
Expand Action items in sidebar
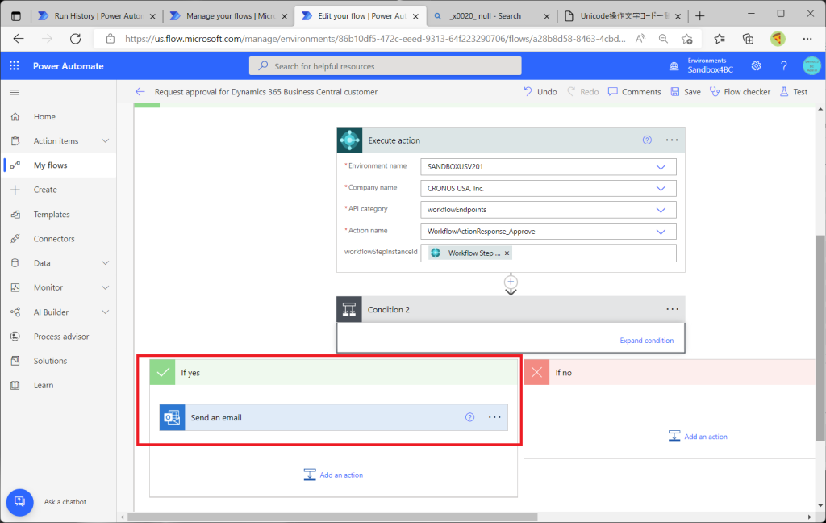click(106, 140)
